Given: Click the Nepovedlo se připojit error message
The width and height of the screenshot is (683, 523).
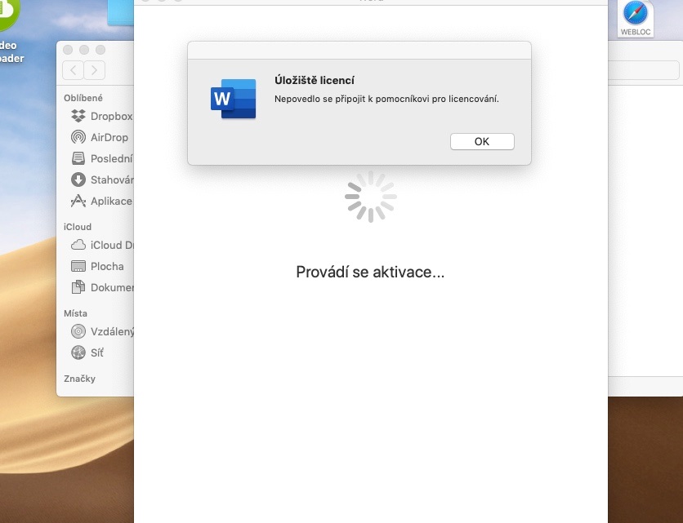Looking at the screenshot, I should point(386,99).
